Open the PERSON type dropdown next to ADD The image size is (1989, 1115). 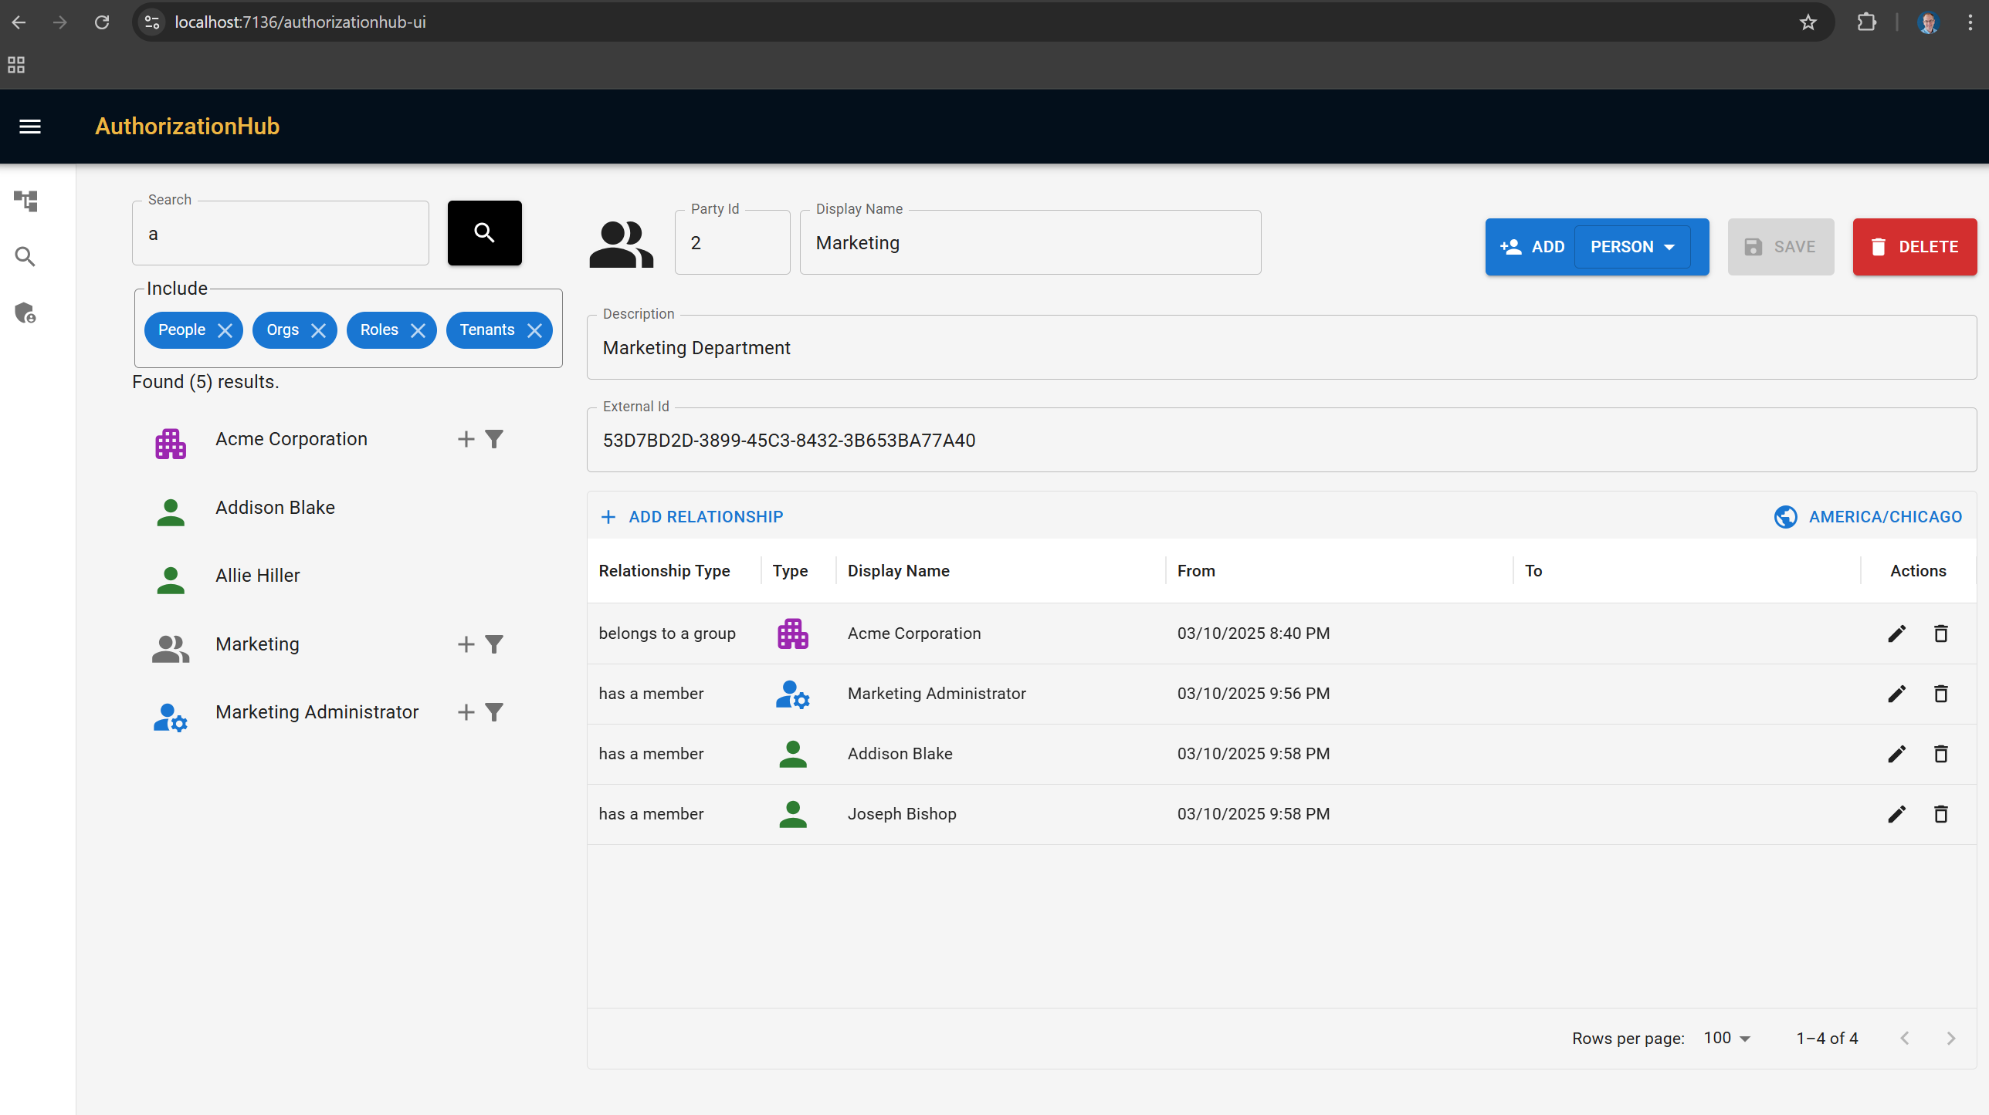coord(1632,247)
